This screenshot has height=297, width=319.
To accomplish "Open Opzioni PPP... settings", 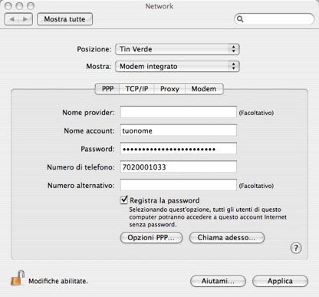I will pyautogui.click(x=151, y=238).
